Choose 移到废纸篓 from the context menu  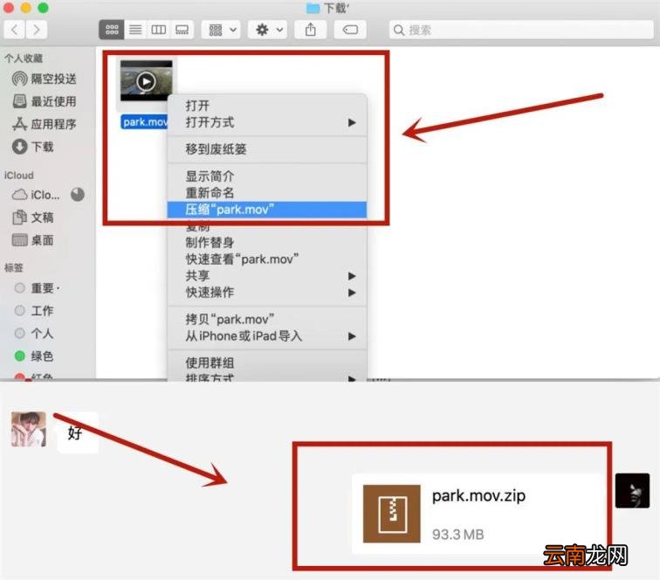(267, 149)
